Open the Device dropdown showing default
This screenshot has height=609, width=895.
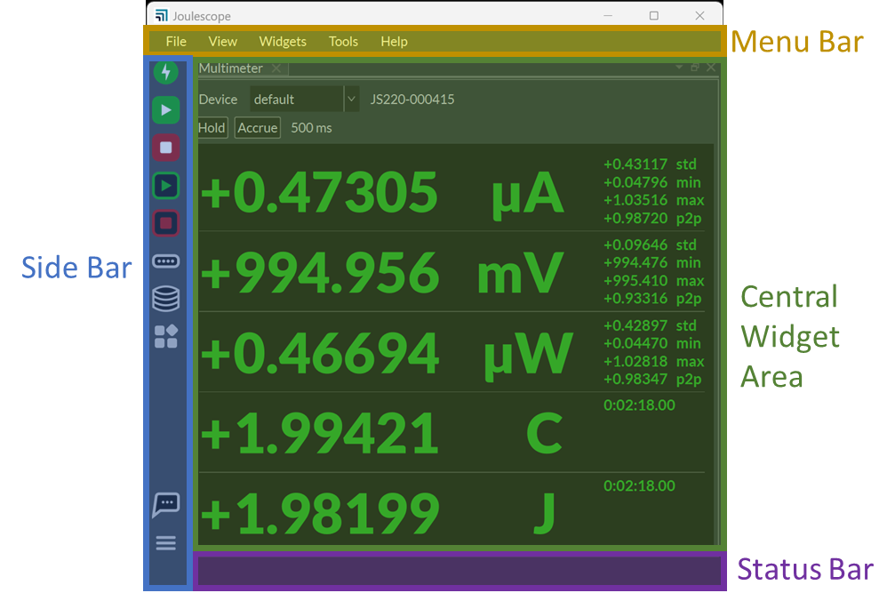tap(304, 100)
